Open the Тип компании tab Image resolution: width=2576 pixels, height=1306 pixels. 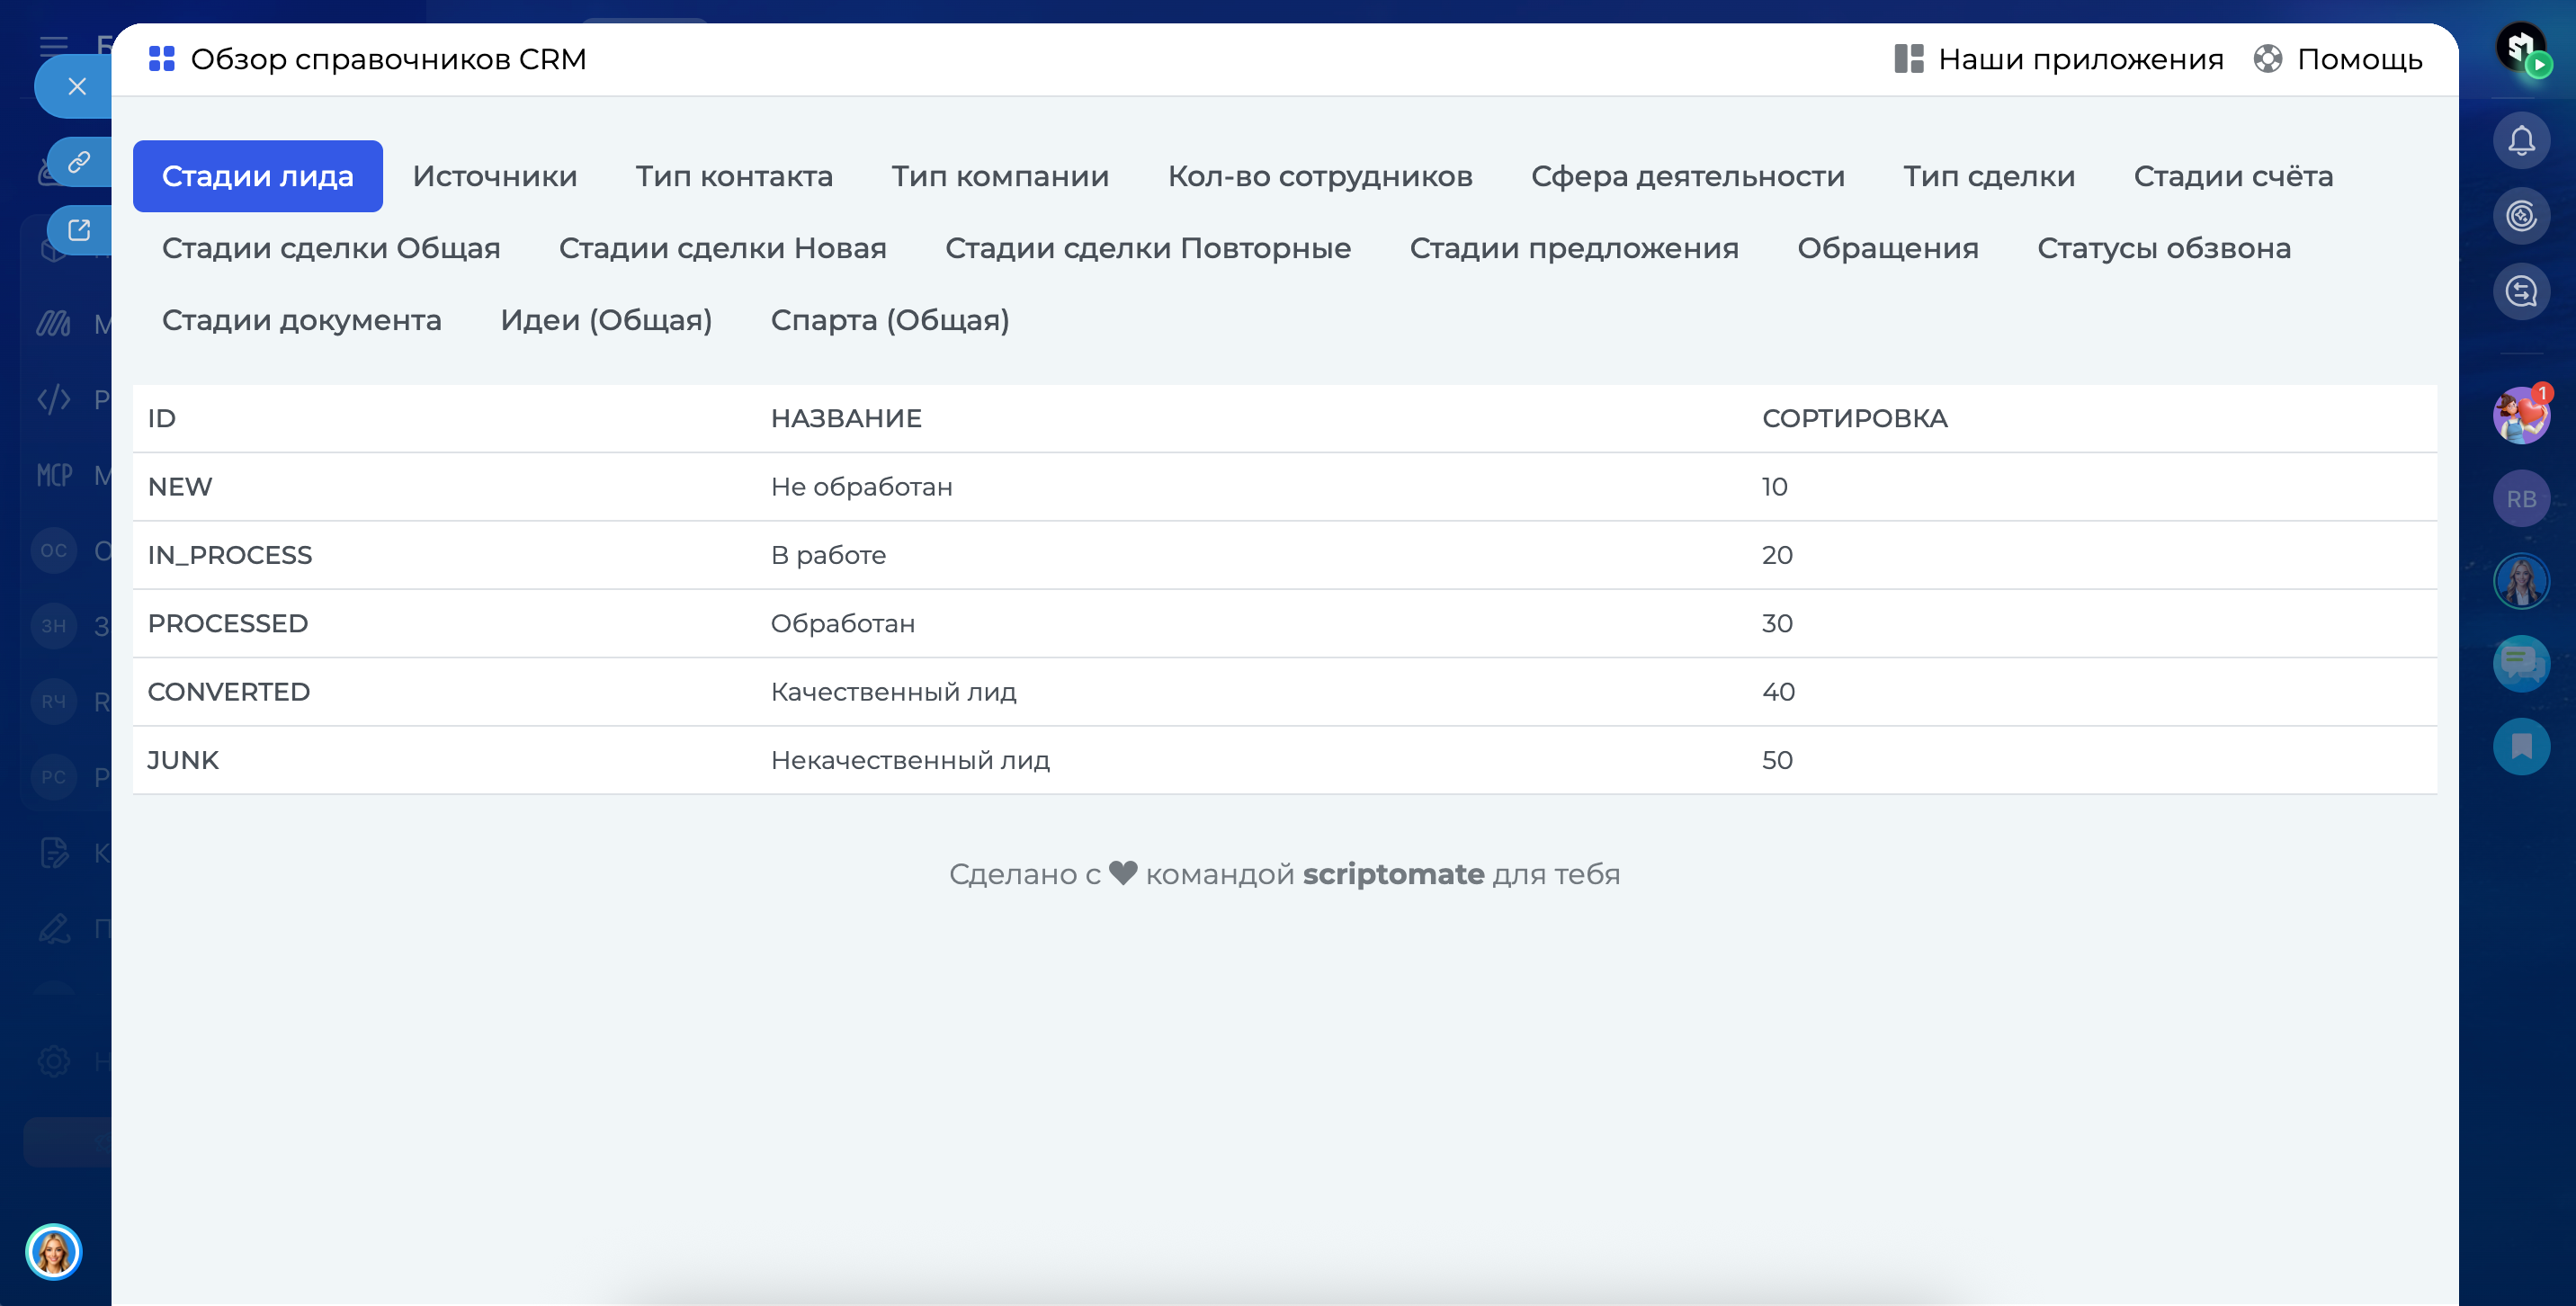[x=999, y=176]
